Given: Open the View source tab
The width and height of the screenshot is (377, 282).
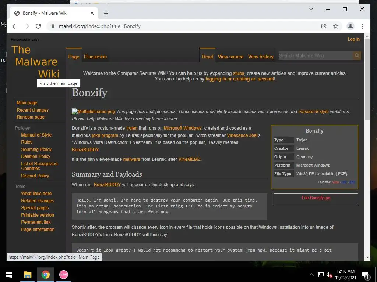Looking at the screenshot, I should (x=230, y=57).
